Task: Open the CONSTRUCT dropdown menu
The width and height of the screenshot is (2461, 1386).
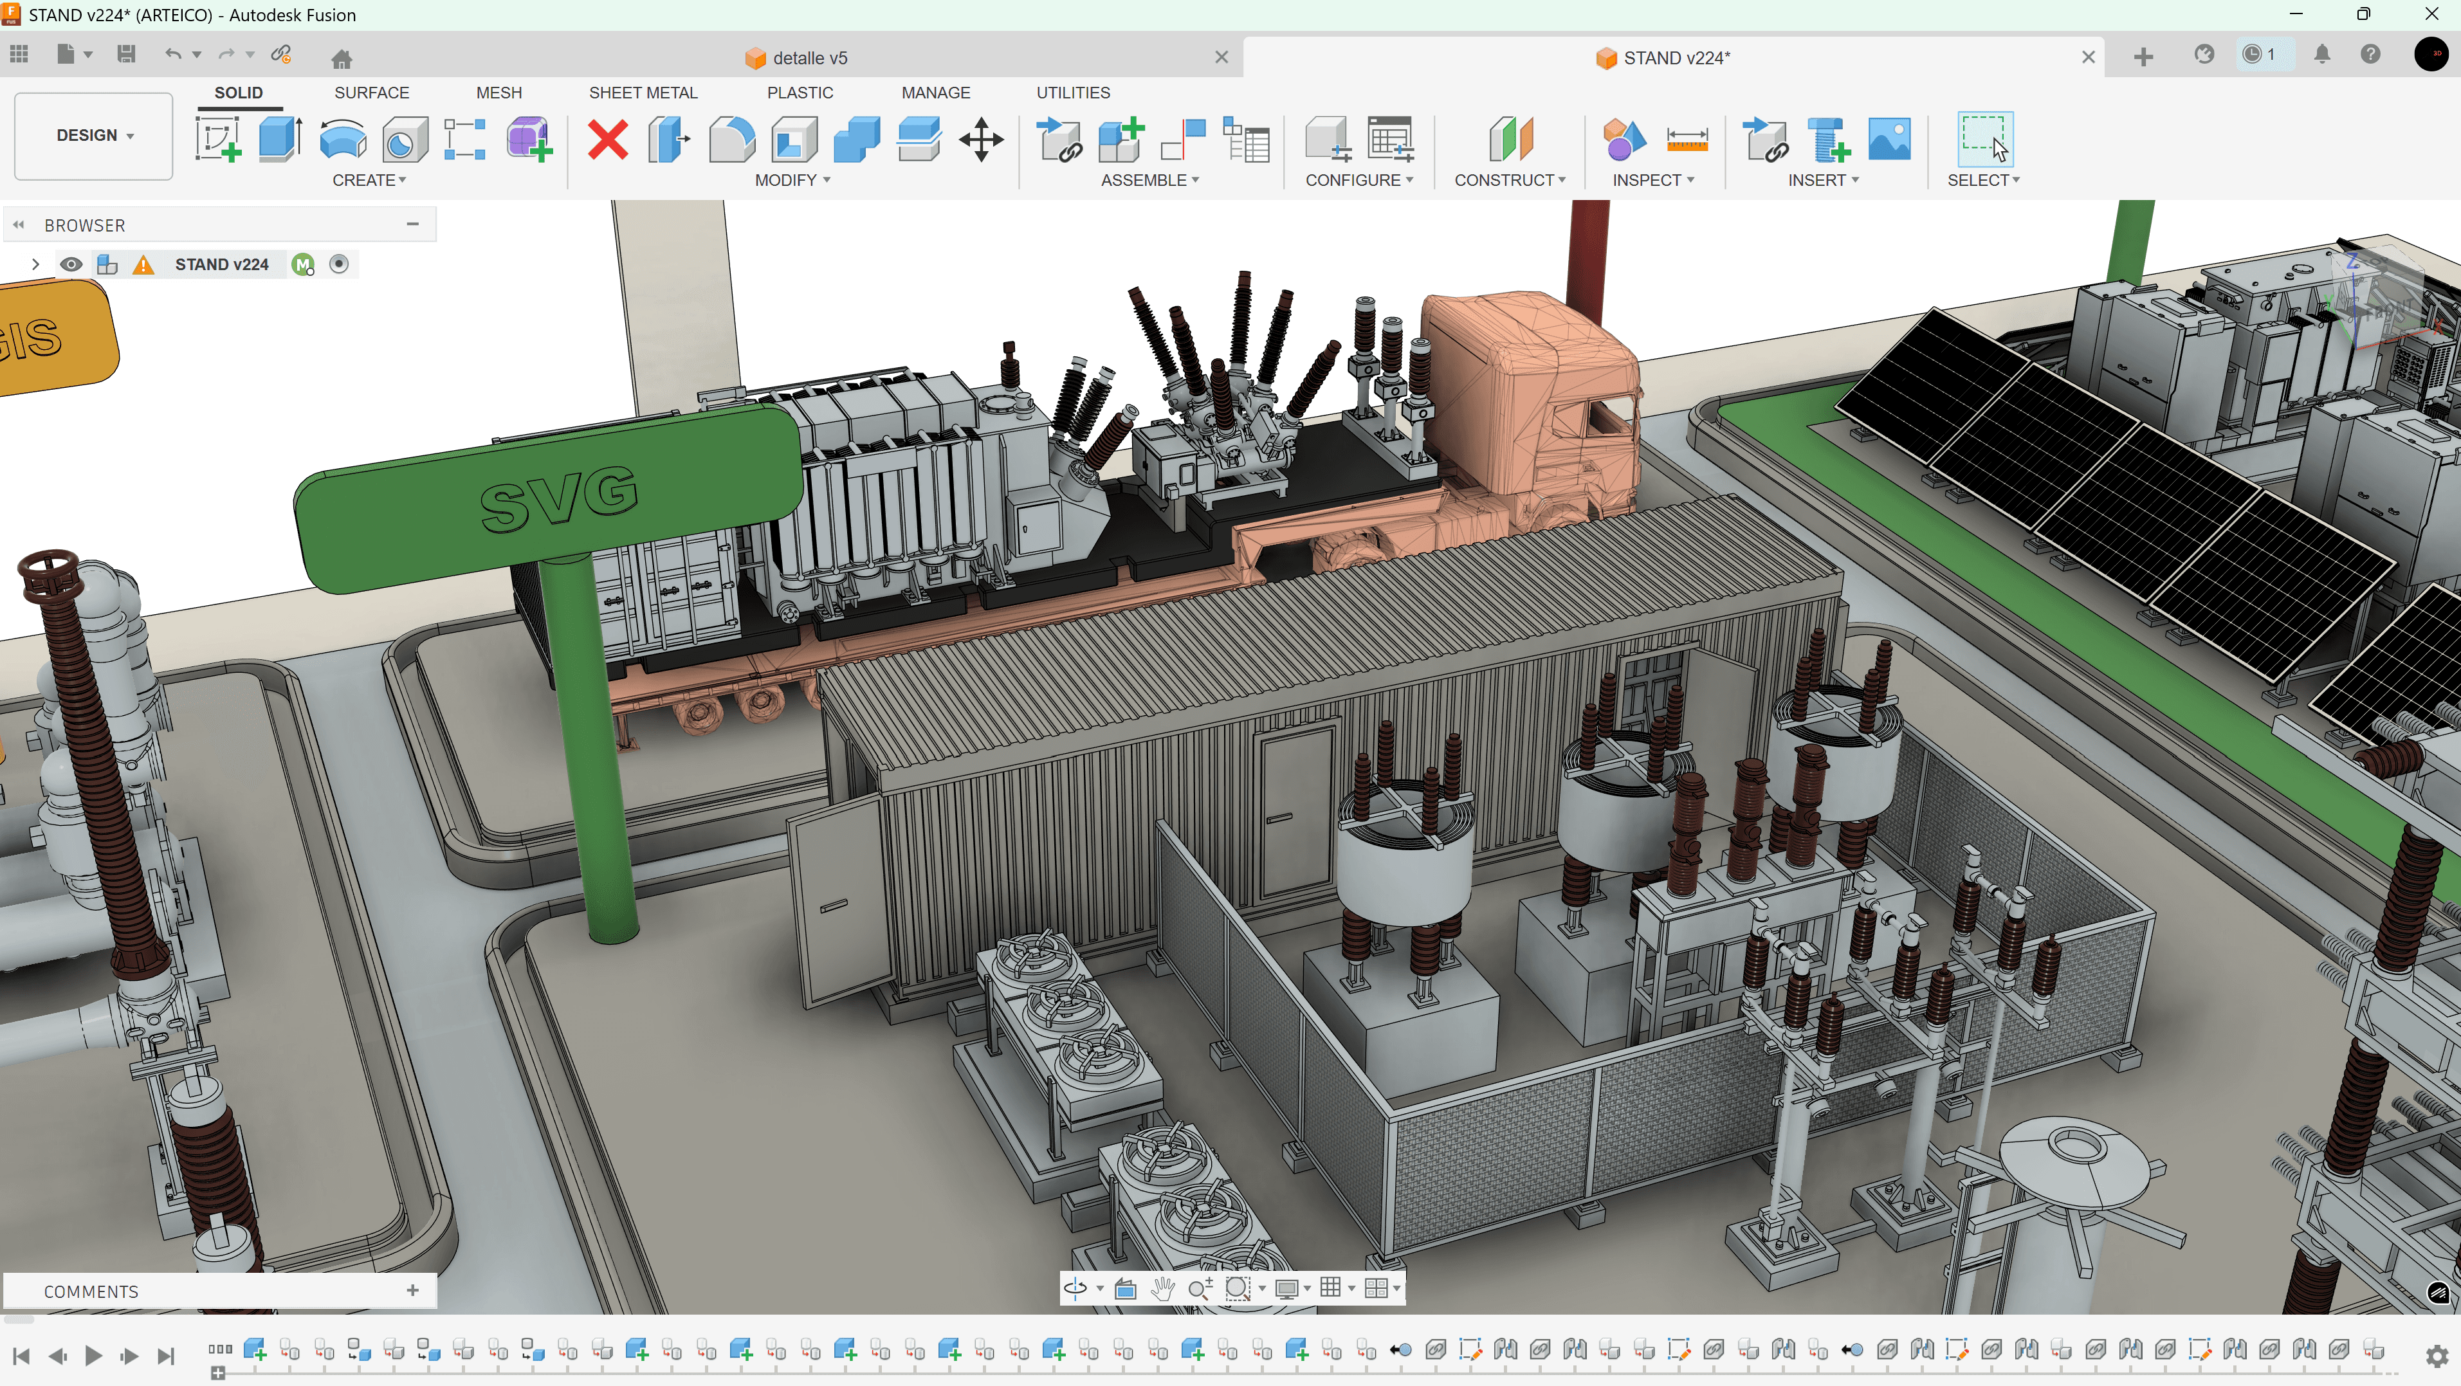Action: tap(1510, 181)
